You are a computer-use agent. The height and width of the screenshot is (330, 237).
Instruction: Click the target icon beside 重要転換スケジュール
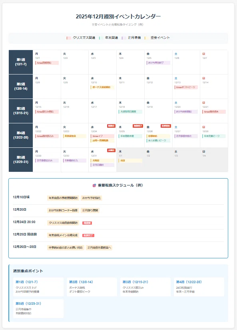coord(94,185)
